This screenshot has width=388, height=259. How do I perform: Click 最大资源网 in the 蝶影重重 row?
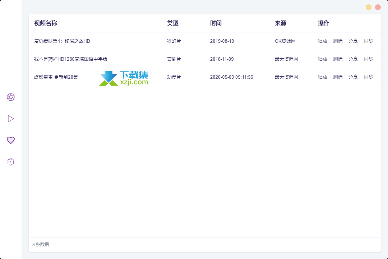pyautogui.click(x=286, y=77)
